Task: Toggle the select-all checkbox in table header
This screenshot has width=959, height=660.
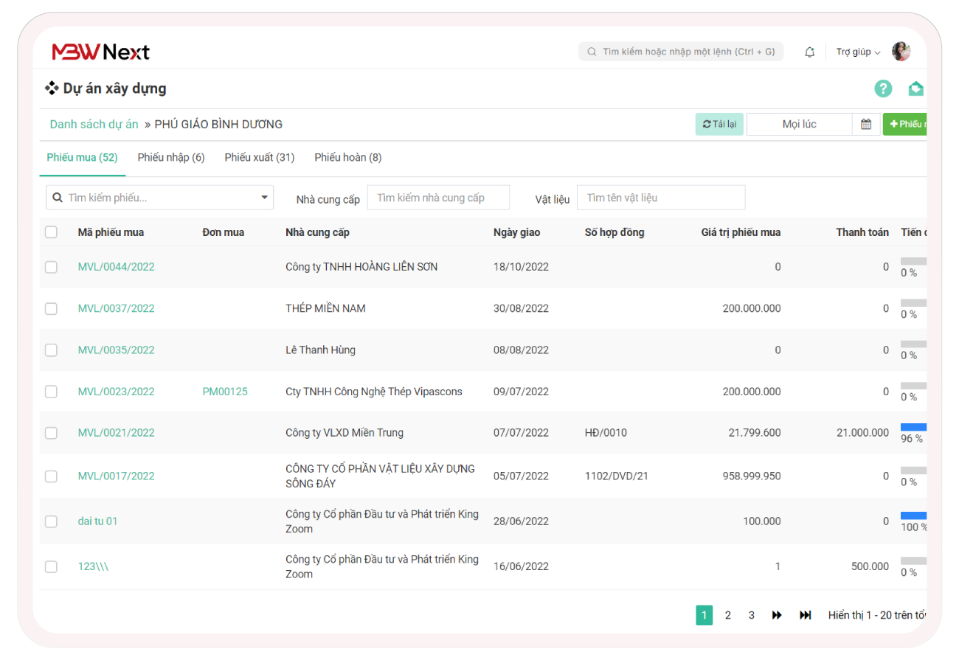Action: pyautogui.click(x=51, y=232)
